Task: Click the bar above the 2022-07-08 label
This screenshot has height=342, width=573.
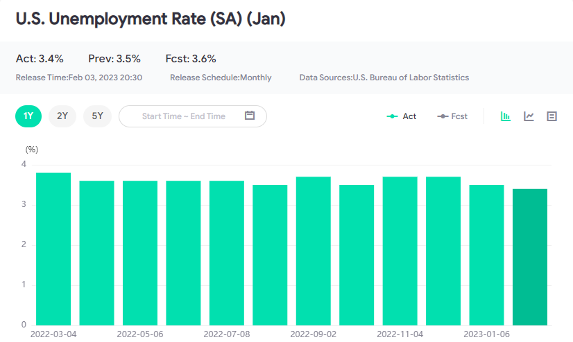Action: pyautogui.click(x=227, y=253)
